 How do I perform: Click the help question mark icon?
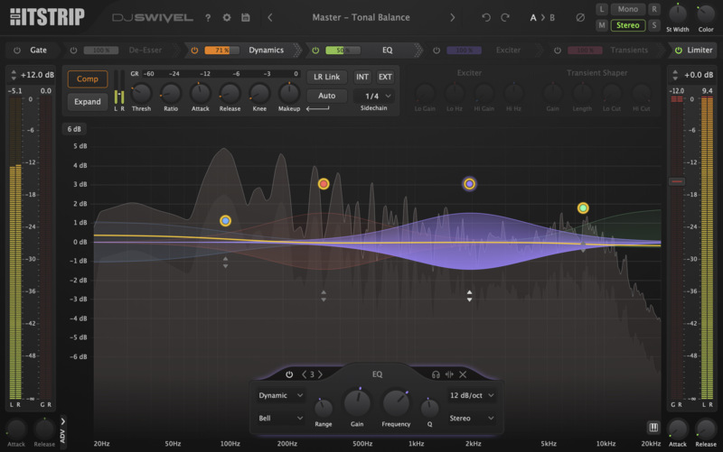[x=207, y=17]
